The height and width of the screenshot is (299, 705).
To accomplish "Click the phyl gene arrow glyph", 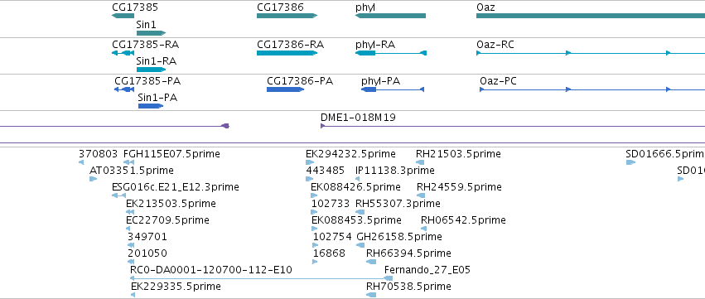I will pyautogui.click(x=390, y=16).
